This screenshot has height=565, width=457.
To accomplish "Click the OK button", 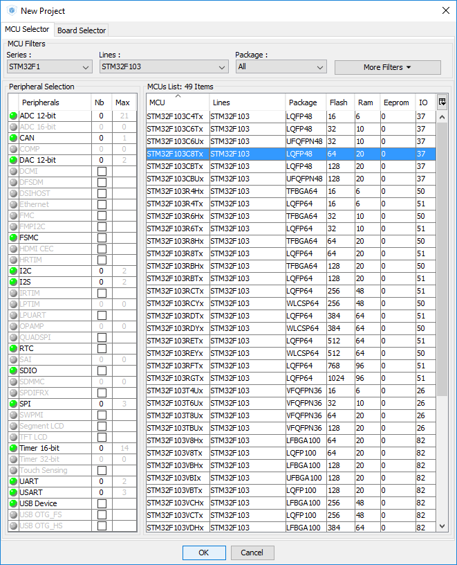I will [204, 553].
